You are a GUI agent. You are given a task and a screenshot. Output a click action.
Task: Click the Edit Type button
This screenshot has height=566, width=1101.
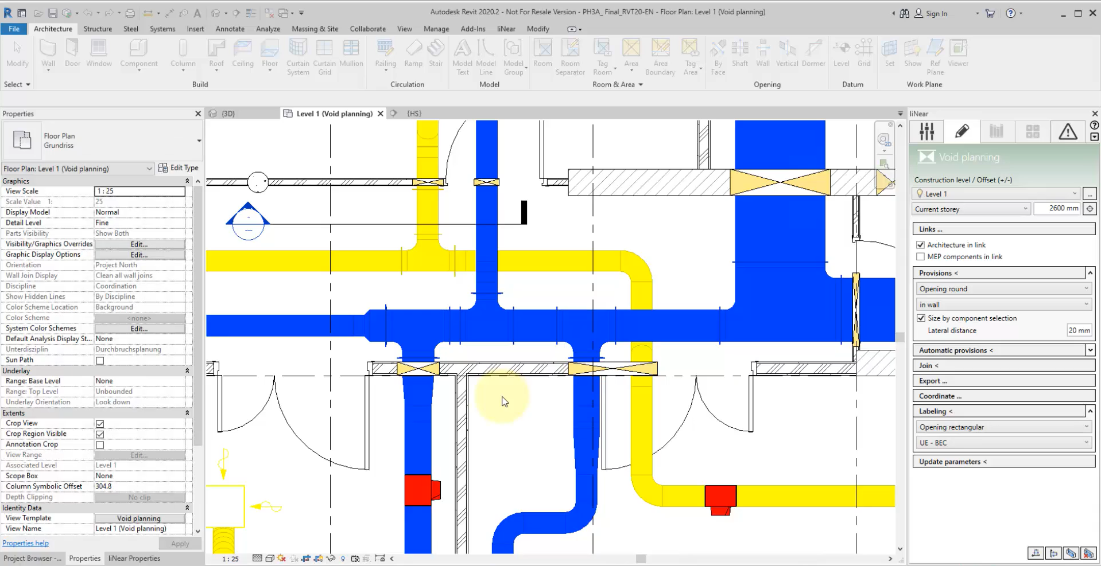pos(179,168)
